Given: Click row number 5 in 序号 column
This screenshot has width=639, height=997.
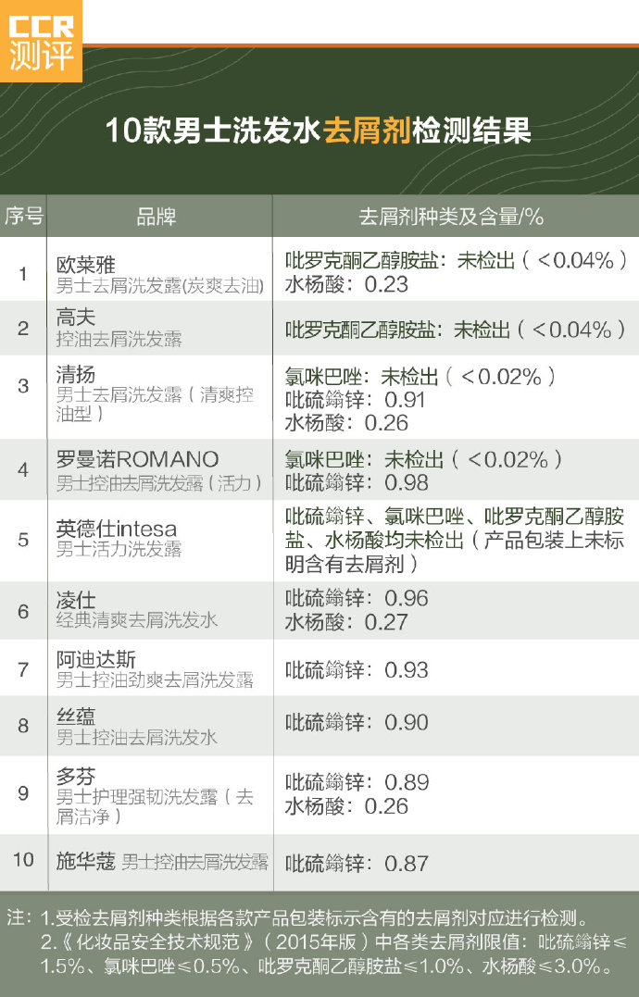Looking at the screenshot, I should [23, 540].
